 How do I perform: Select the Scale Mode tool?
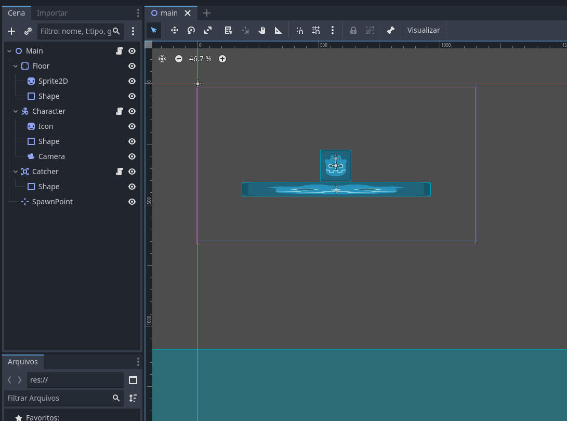click(x=208, y=30)
